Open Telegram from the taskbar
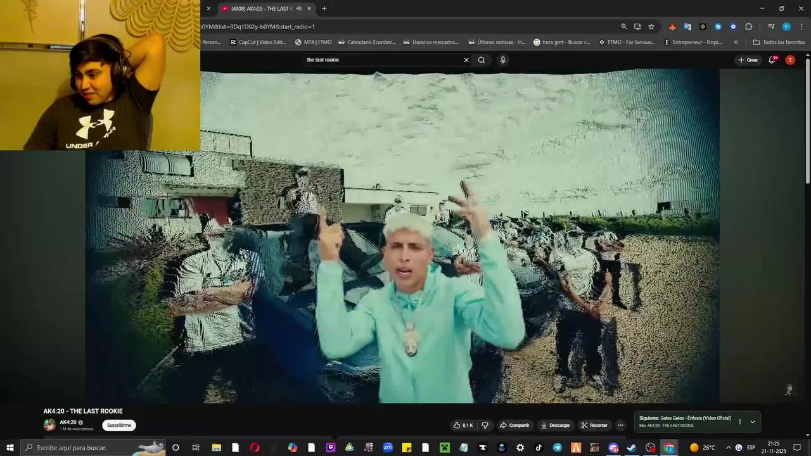This screenshot has height=456, width=811. (x=558, y=448)
